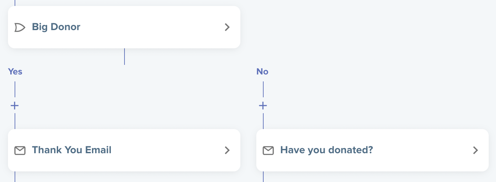Click the Big Donor title text
The image size is (496, 182).
pyautogui.click(x=56, y=27)
